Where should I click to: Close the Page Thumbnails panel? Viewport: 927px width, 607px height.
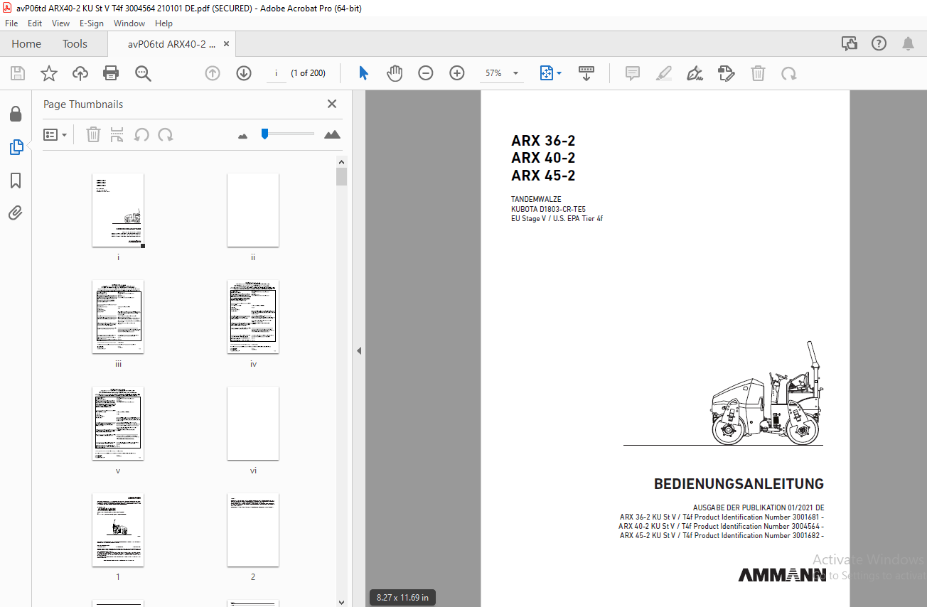pos(331,104)
